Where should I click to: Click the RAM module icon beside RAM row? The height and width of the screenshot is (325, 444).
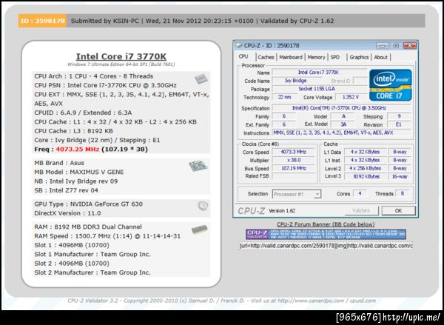coord(199,229)
